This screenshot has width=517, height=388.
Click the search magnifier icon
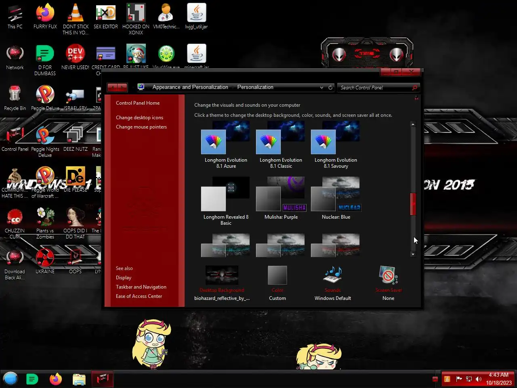click(x=414, y=87)
